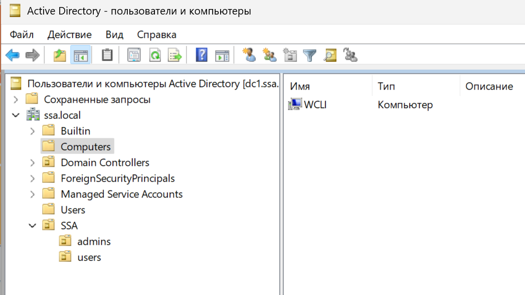Collapse the ssa.local domain node
Viewport: 525px width, 295px height.
click(16, 116)
